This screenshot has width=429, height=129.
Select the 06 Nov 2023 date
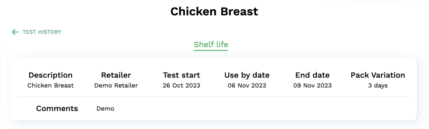click(x=247, y=85)
